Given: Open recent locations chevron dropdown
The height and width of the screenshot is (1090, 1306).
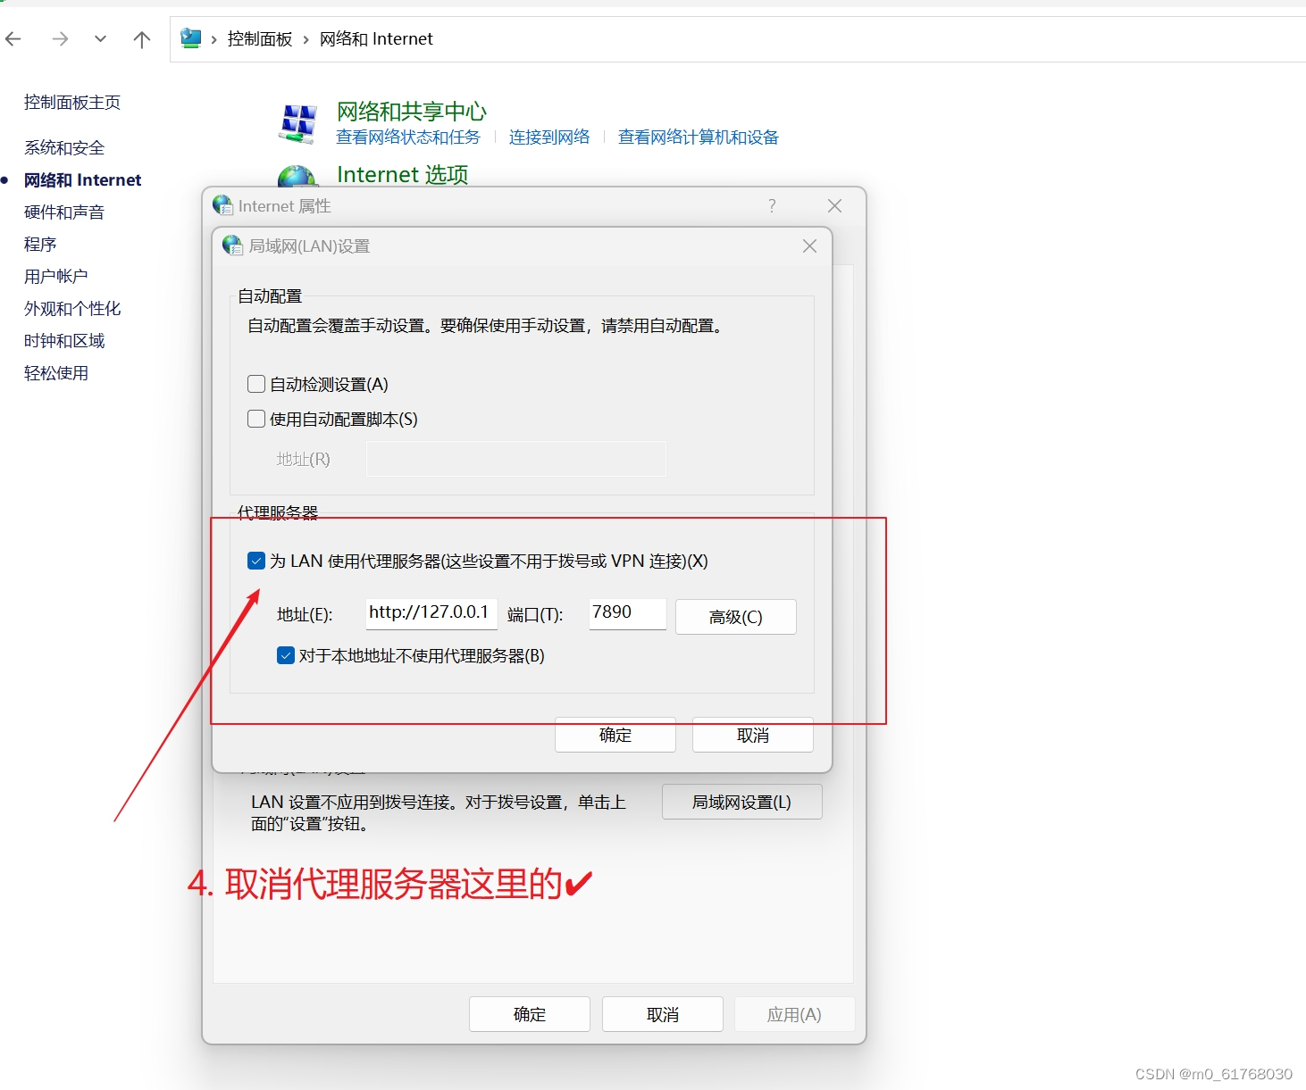Looking at the screenshot, I should (x=100, y=38).
